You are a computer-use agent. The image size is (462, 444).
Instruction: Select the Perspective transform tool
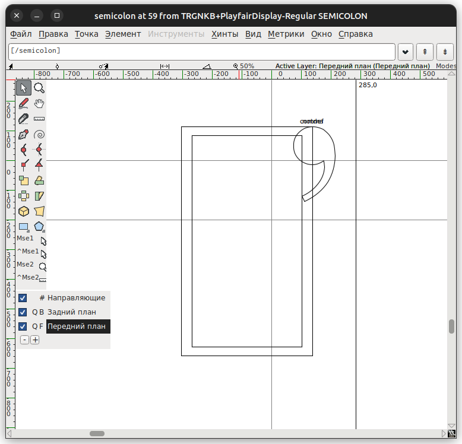39,211
